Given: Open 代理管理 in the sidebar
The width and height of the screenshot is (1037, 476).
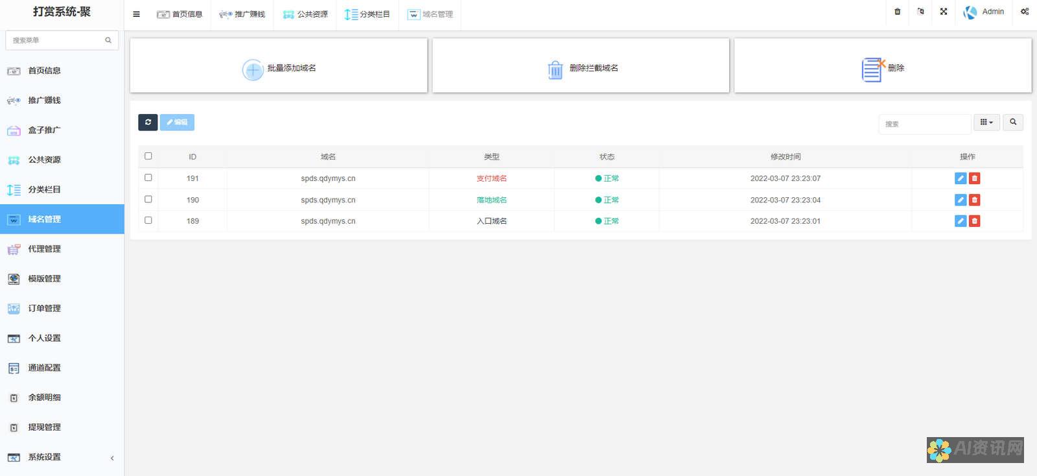Looking at the screenshot, I should tap(62, 249).
